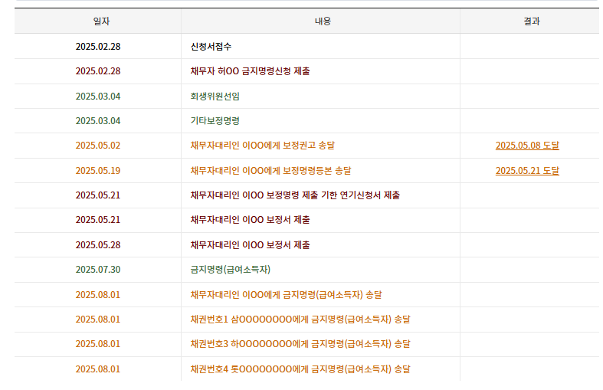Click the '내용' column header
603x390 pixels.
click(x=323, y=21)
